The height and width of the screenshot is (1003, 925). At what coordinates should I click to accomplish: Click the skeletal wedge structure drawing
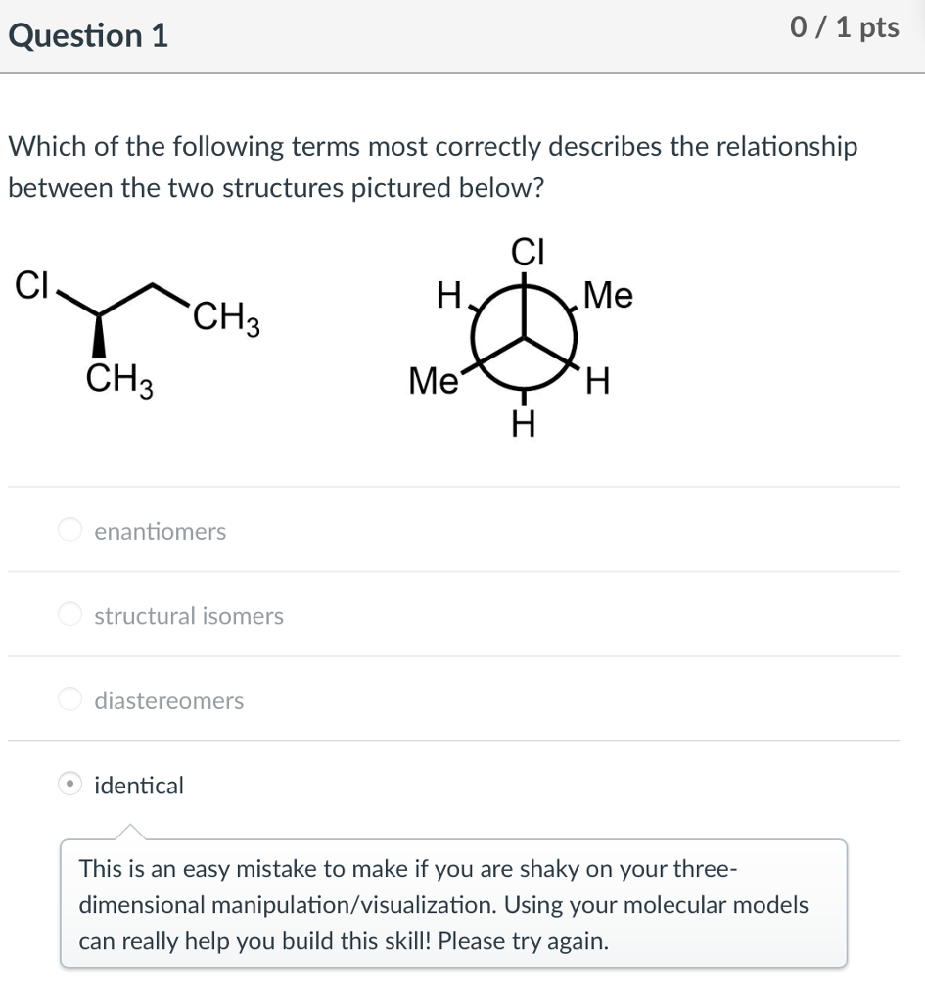(137, 334)
